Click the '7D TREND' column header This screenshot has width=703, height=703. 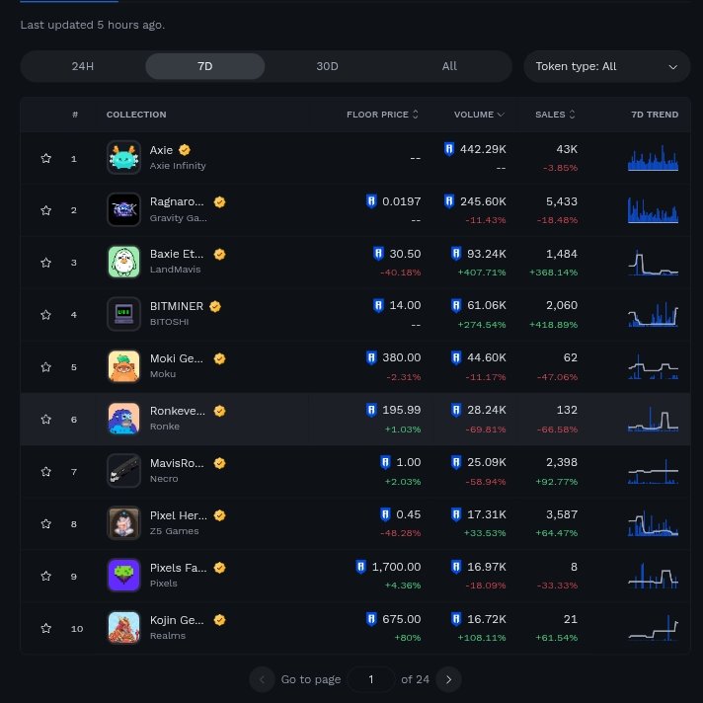pyautogui.click(x=655, y=115)
